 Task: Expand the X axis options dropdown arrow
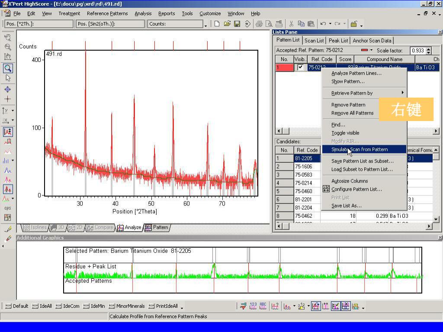coord(13,121)
